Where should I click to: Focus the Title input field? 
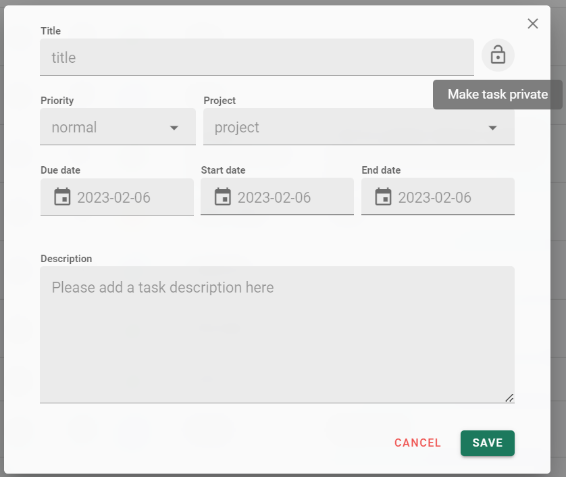(257, 57)
